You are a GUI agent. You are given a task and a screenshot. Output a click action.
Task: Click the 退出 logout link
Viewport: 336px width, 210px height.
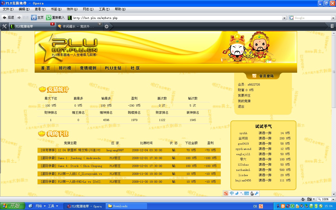pos(241,107)
